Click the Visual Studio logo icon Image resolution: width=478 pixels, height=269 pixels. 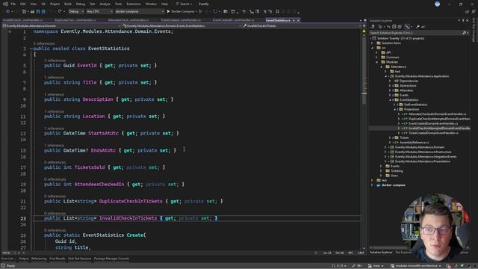pos(5,4)
